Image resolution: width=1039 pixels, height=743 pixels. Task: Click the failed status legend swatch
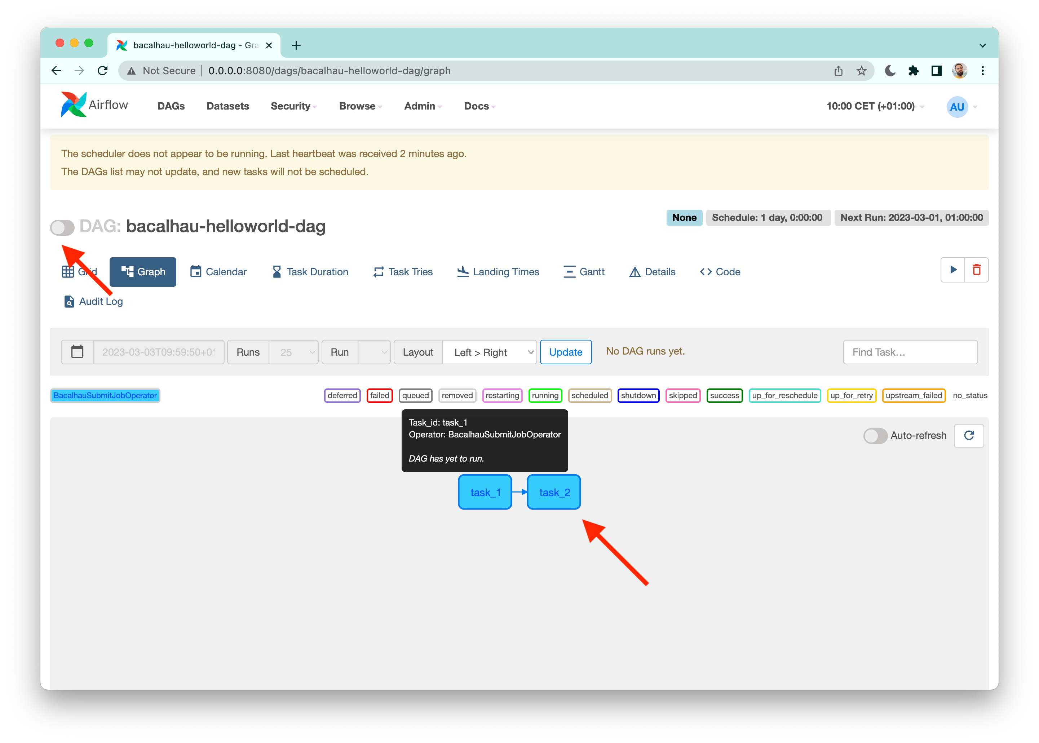coord(380,395)
